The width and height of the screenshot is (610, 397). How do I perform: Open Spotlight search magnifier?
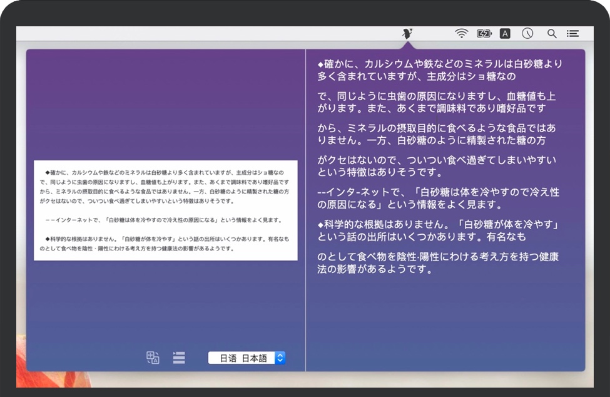tap(552, 34)
